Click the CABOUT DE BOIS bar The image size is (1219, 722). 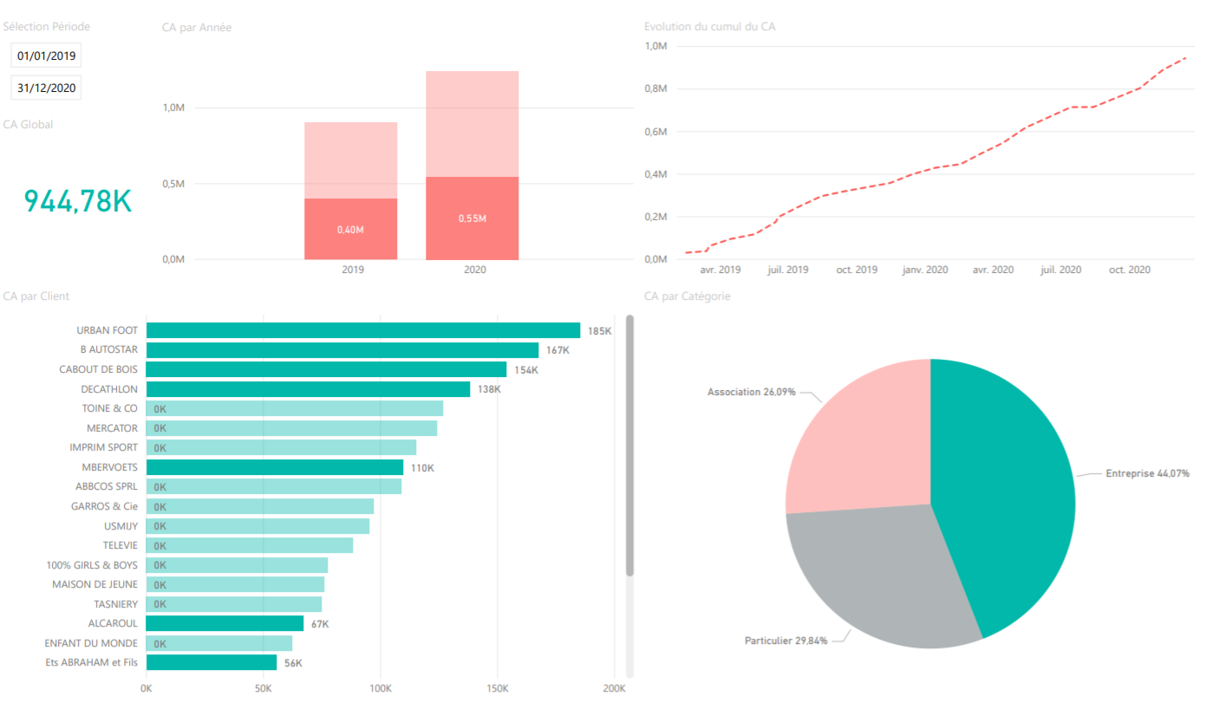[326, 369]
